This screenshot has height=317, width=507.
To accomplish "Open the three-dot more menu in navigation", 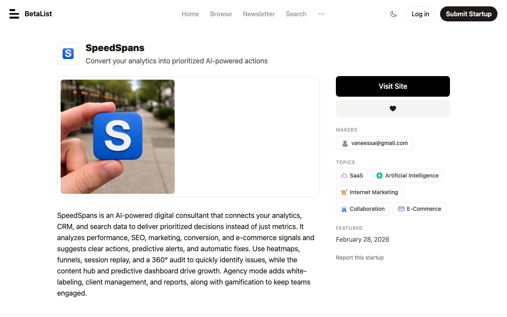I will pos(321,14).
